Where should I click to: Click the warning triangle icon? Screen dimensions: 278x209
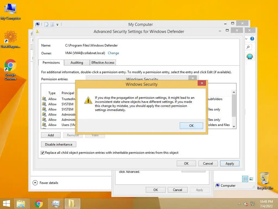[x=88, y=100]
